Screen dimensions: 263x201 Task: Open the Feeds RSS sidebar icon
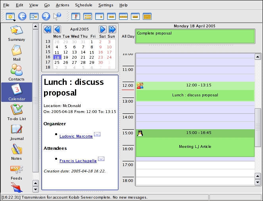pos(17,172)
